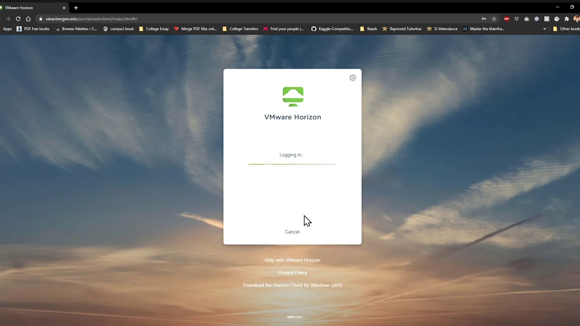Viewport: 580px width, 326px height.
Task: Open the Privacy Policy link
Action: pos(292,273)
